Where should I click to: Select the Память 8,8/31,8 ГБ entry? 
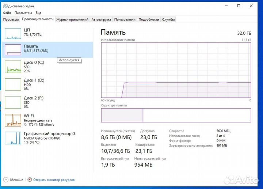(x=47, y=50)
